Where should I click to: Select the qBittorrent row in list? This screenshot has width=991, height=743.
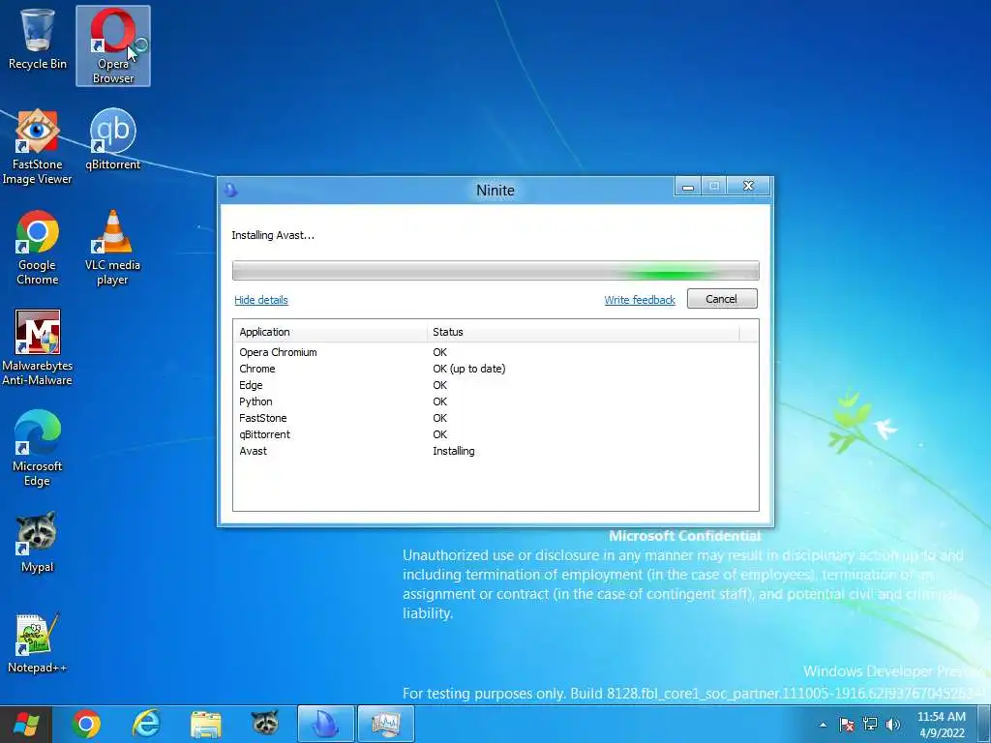click(x=495, y=434)
